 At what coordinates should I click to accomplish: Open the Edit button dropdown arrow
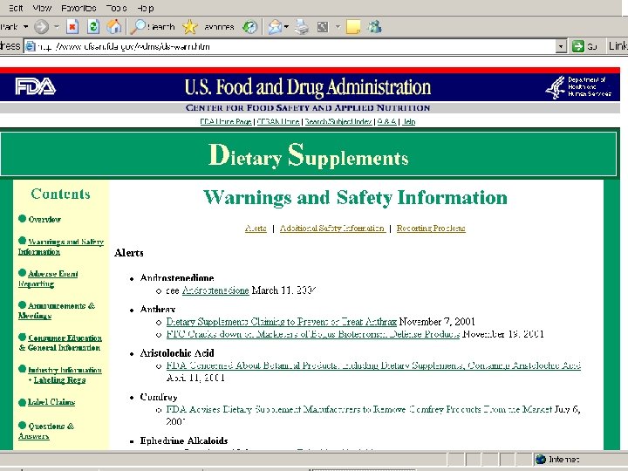coord(338,27)
